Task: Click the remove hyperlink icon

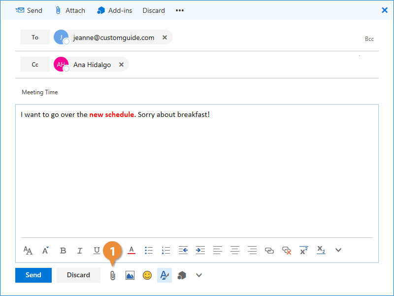Action: click(x=287, y=250)
